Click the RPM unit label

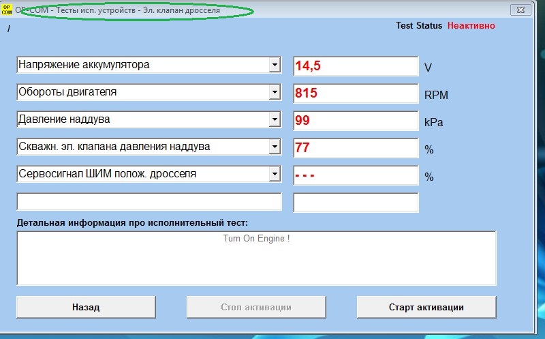point(436,95)
